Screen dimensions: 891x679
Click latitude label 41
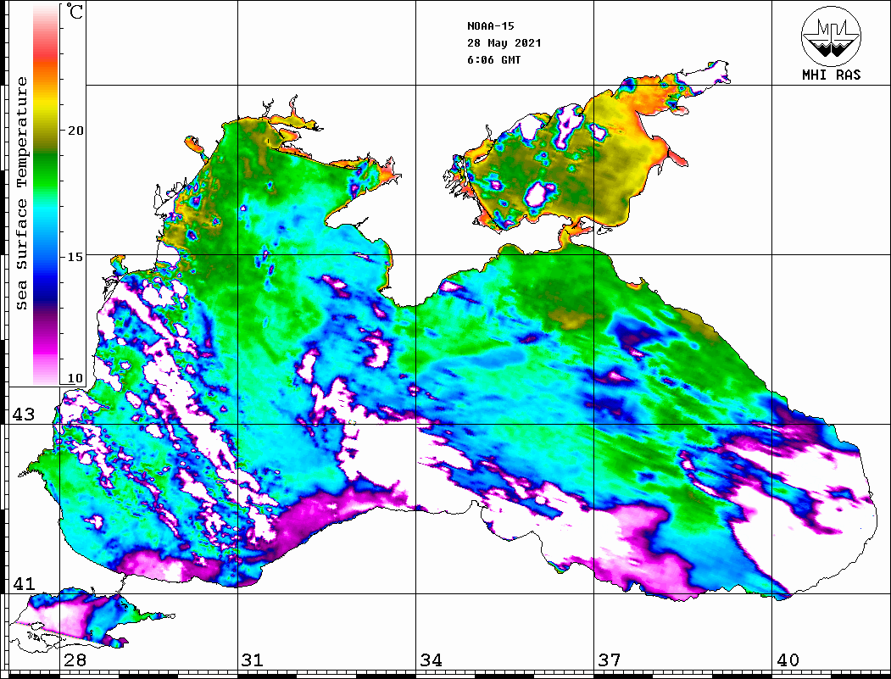click(23, 584)
